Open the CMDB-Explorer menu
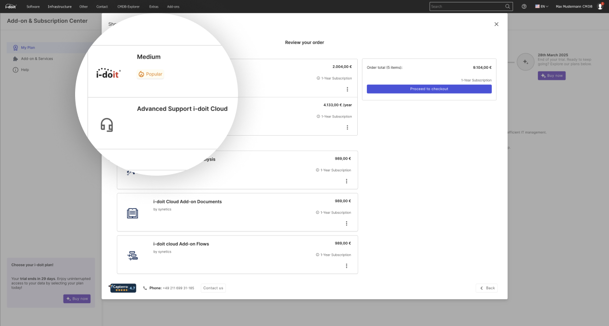 point(128,7)
